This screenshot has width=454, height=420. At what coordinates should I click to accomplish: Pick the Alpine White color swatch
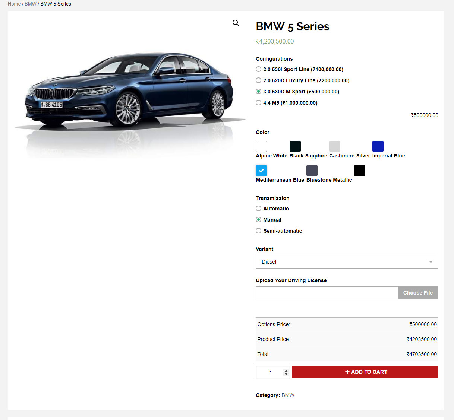261,146
